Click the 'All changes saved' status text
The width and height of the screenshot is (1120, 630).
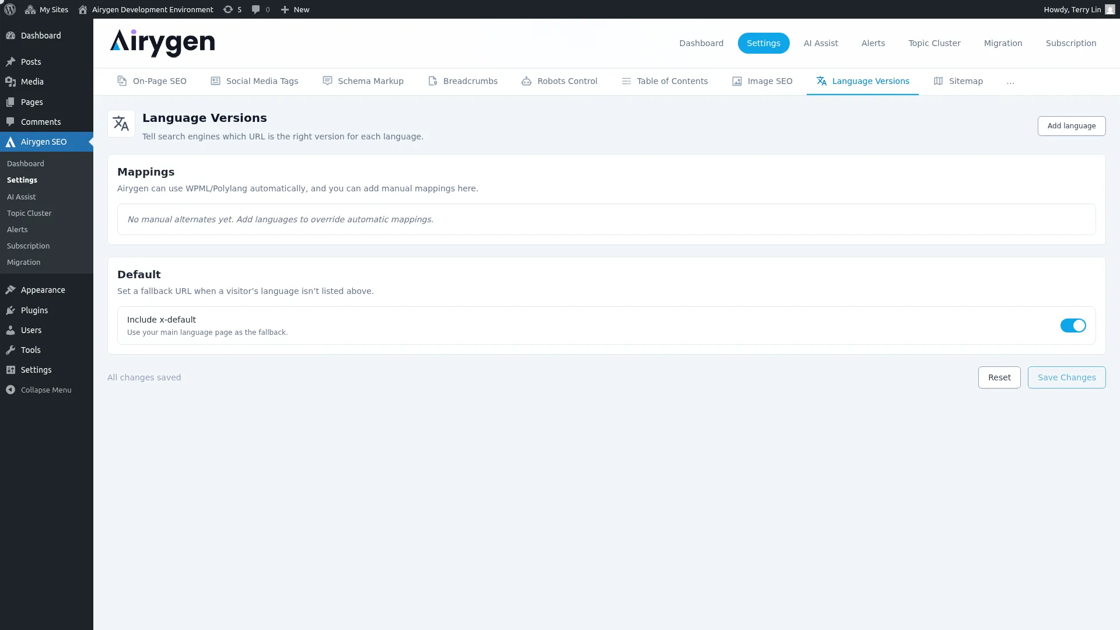144,377
